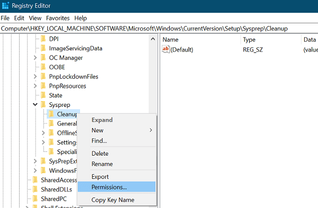Click the string value icon beside (Default)

pyautogui.click(x=166, y=49)
